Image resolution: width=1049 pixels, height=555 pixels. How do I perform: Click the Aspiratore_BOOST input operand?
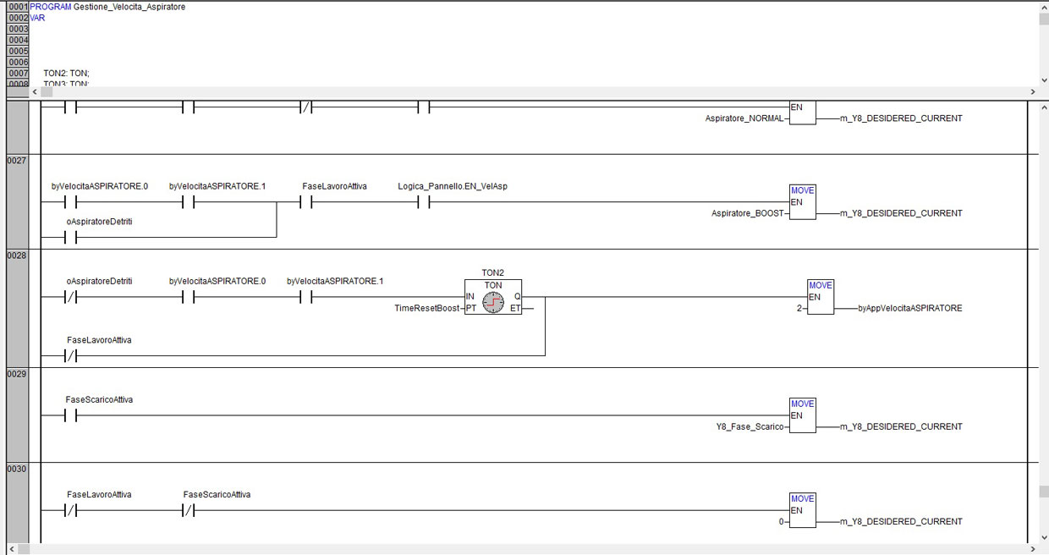pyautogui.click(x=748, y=214)
